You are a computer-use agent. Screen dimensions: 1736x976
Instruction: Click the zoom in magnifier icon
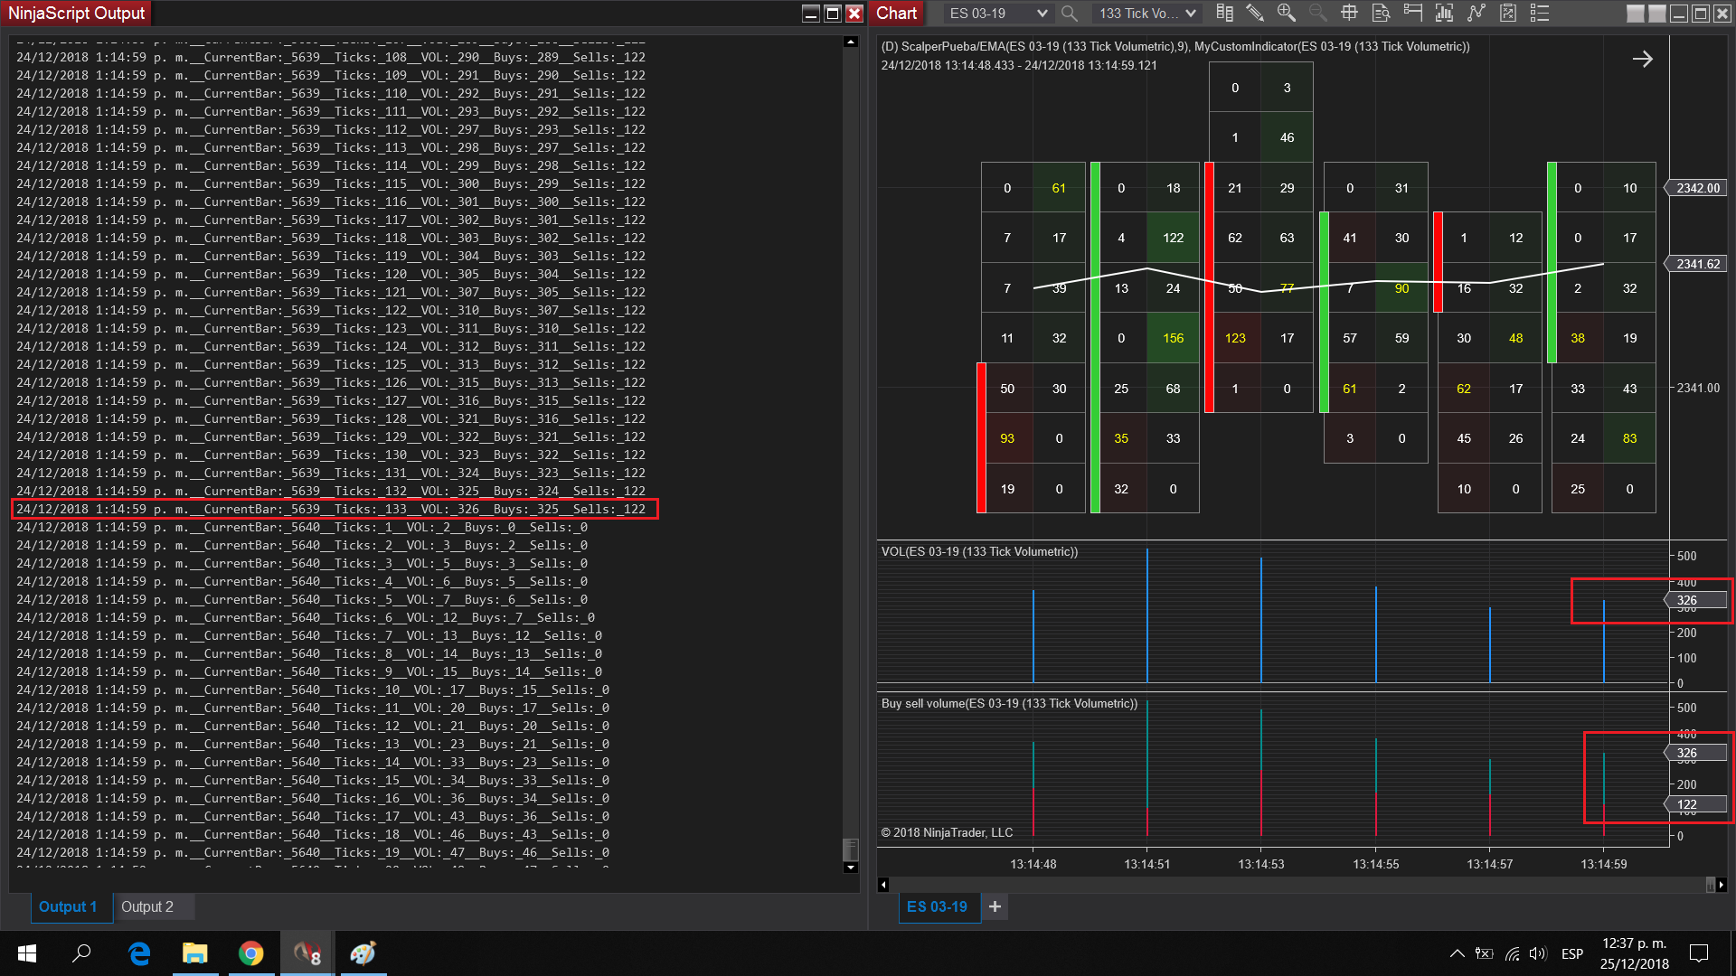click(x=1286, y=14)
